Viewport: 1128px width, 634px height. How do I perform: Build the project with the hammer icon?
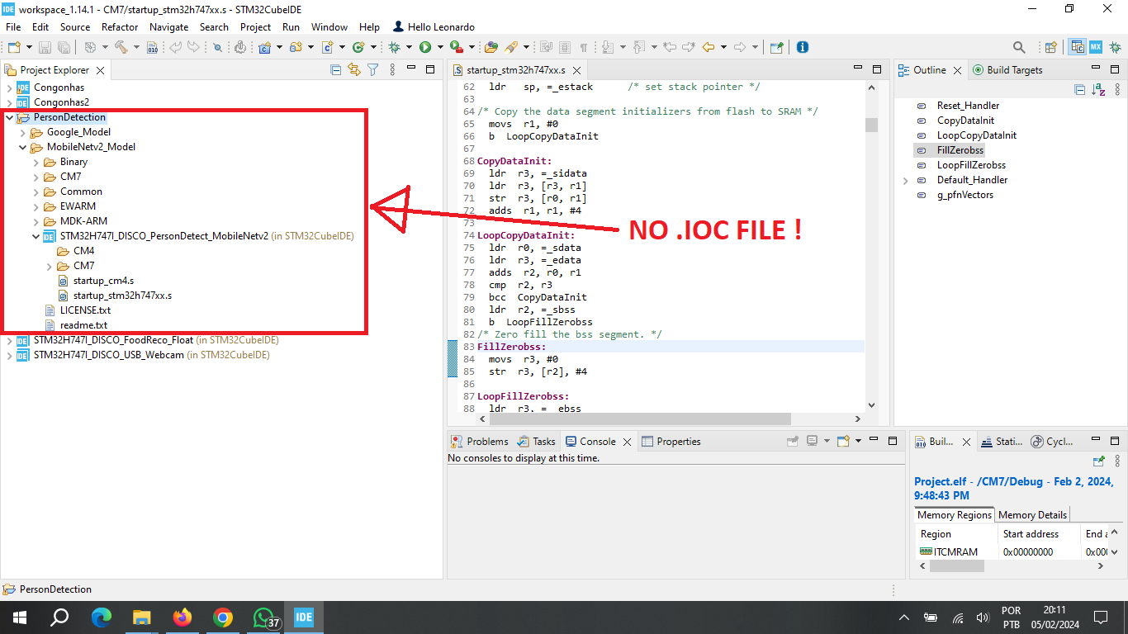[121, 47]
